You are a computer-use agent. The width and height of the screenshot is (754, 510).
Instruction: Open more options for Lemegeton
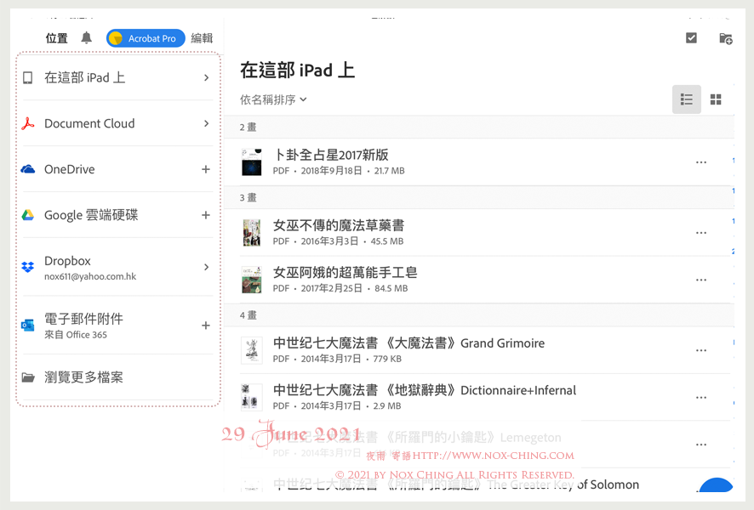click(701, 445)
